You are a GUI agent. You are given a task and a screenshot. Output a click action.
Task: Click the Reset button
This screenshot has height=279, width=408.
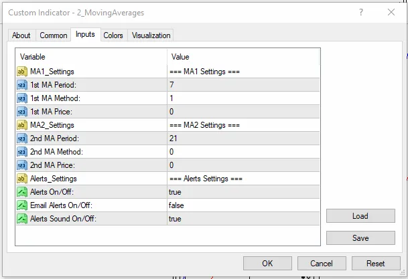click(376, 264)
